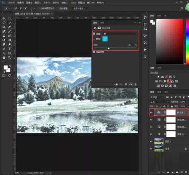Screen dimensions: 189x175
Task: Enable the Preserve Luminosity checkbox
Action: tap(94, 52)
